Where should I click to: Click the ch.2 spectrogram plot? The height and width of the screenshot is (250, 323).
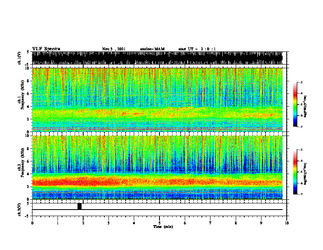tap(157, 167)
